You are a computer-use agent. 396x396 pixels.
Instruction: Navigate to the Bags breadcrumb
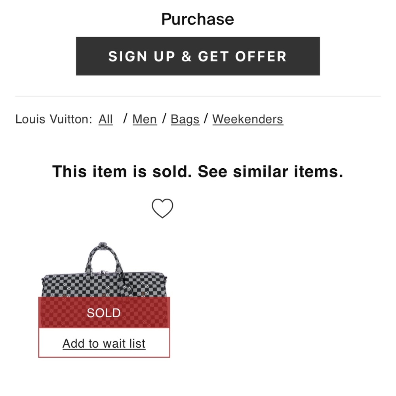[185, 119]
